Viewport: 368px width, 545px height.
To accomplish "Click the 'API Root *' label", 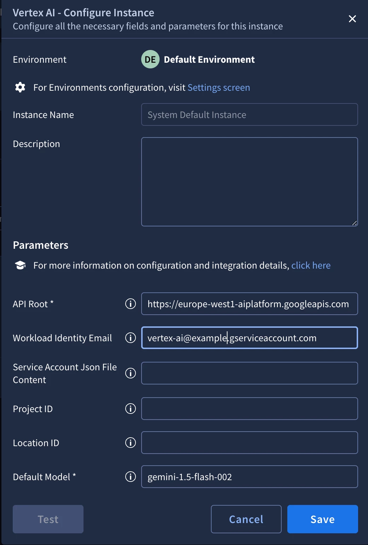I will [x=33, y=304].
